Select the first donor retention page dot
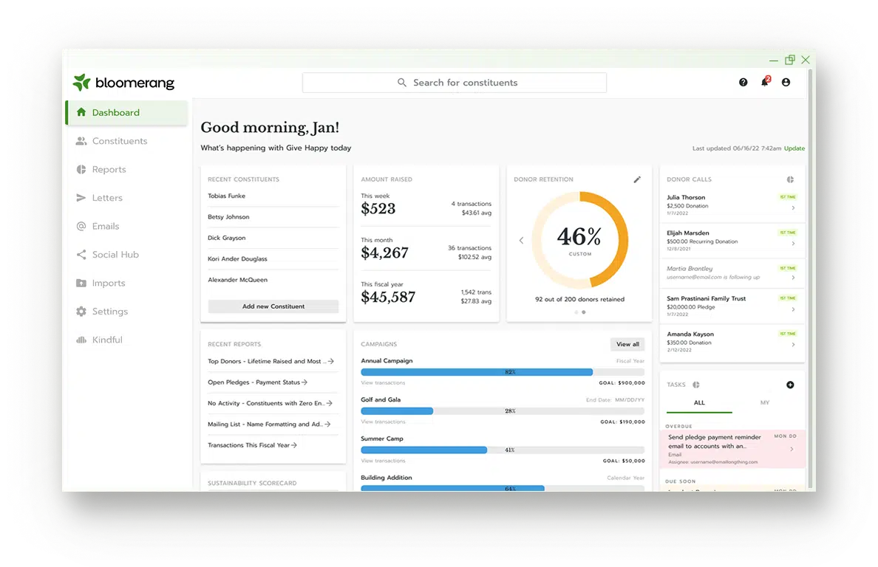Image resolution: width=878 pixels, height=567 pixels. 576,312
